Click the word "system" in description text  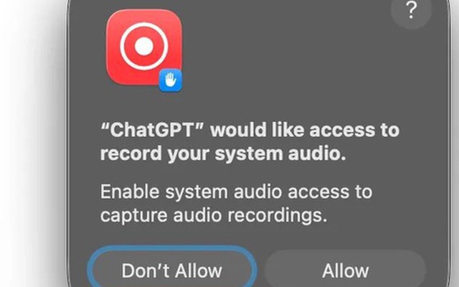197,193
